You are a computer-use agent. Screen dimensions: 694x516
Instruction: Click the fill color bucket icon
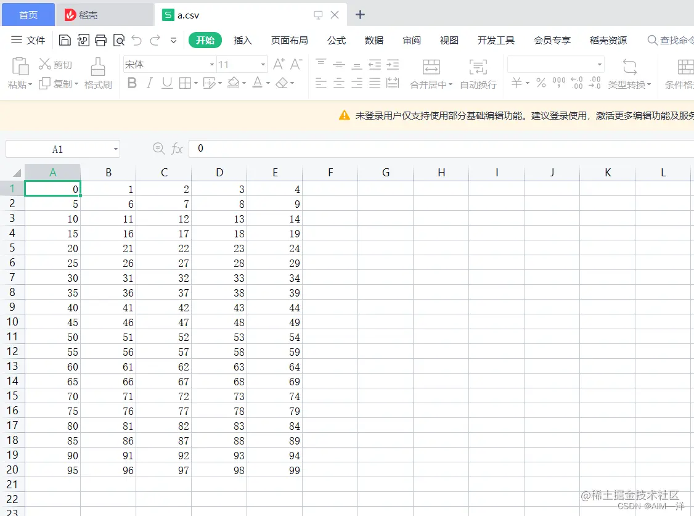click(x=233, y=83)
